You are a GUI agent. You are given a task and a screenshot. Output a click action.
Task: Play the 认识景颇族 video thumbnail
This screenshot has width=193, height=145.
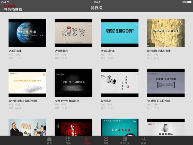pos(74,33)
